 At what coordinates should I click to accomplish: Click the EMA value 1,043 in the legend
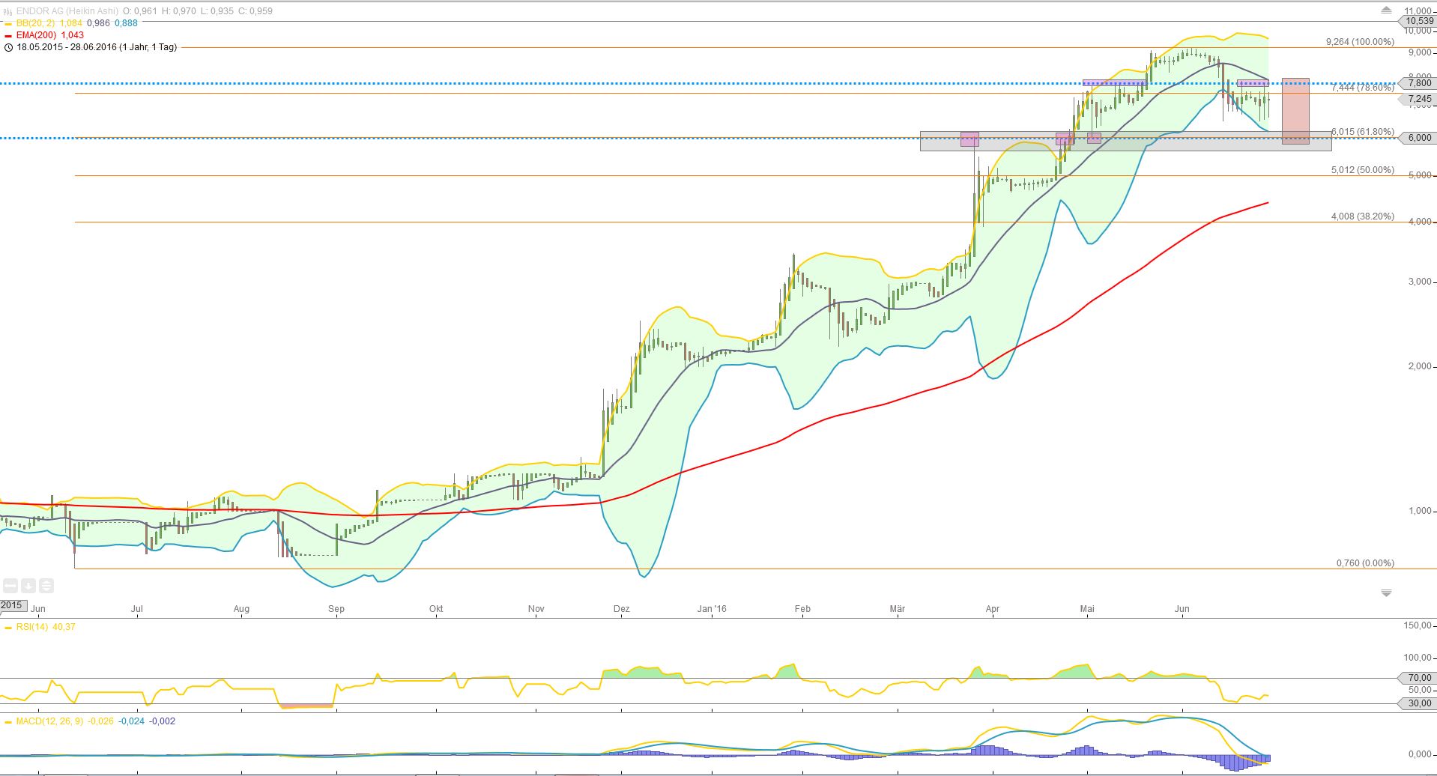tap(72, 35)
